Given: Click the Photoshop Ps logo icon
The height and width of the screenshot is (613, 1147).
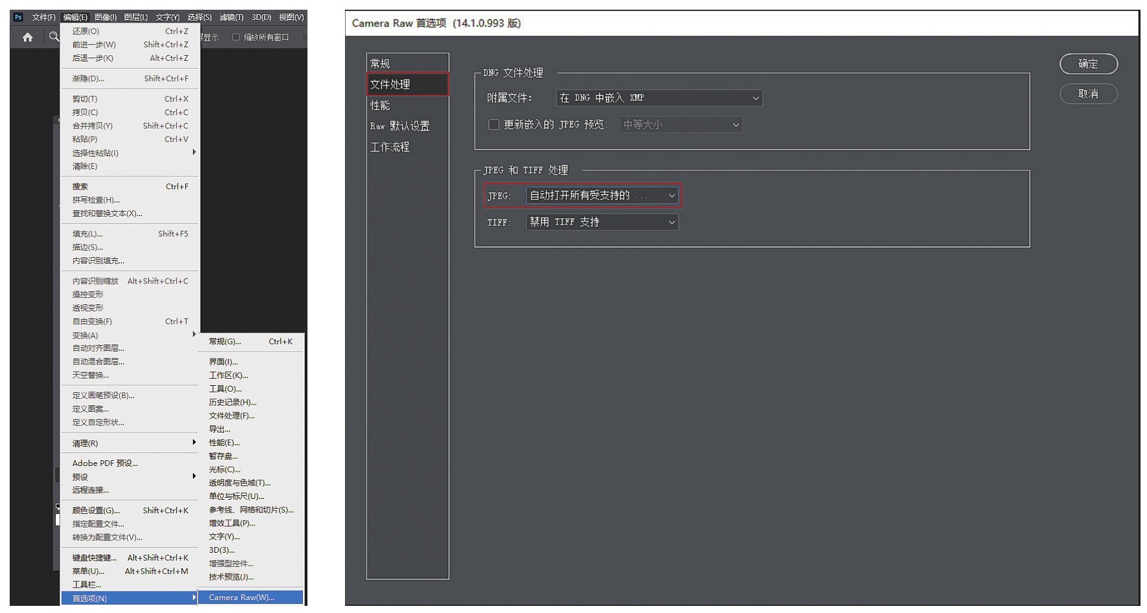Looking at the screenshot, I should (18, 17).
